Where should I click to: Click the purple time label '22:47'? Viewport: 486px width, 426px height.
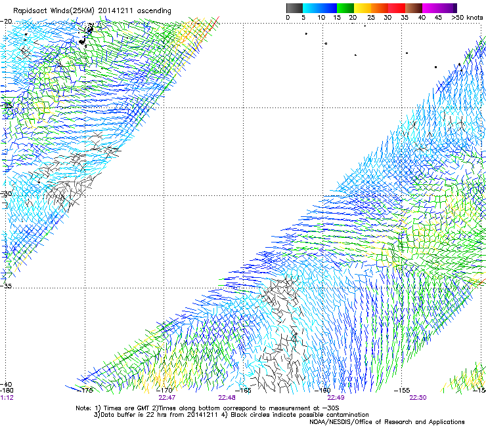(x=167, y=398)
